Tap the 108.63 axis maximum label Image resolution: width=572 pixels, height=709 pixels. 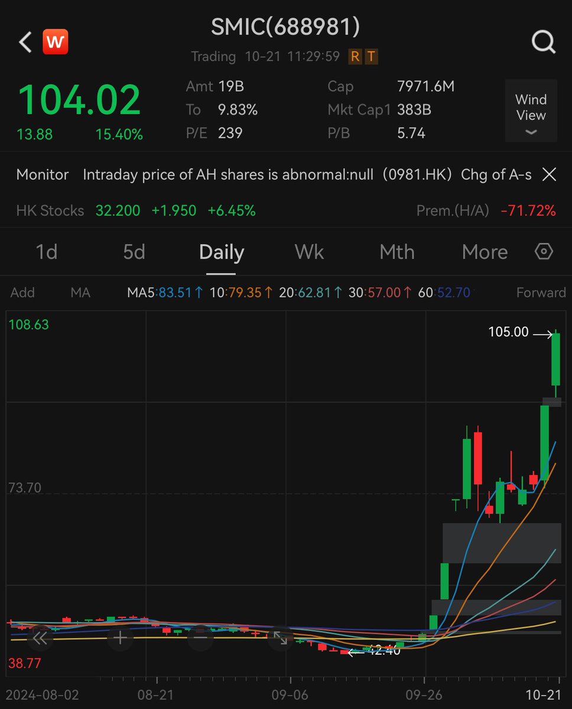[28, 324]
